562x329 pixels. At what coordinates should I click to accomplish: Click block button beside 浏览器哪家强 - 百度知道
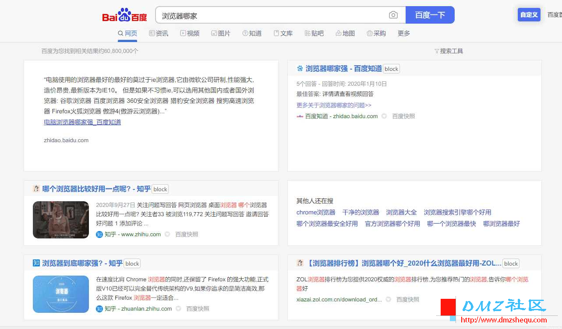click(391, 69)
